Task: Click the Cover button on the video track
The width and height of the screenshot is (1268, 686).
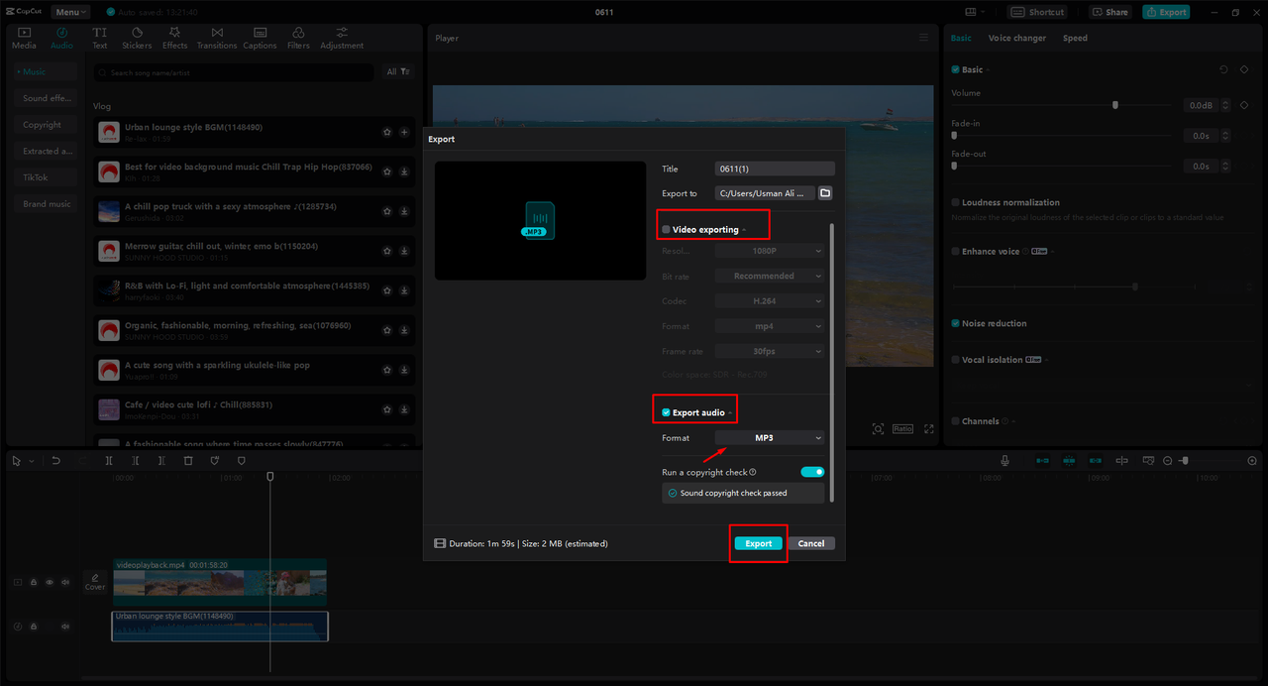Action: pyautogui.click(x=95, y=582)
